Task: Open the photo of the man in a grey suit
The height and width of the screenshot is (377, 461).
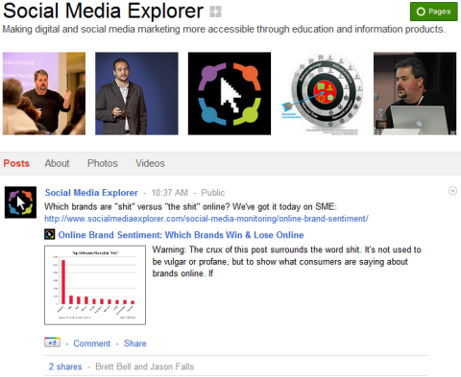Action: [136, 93]
